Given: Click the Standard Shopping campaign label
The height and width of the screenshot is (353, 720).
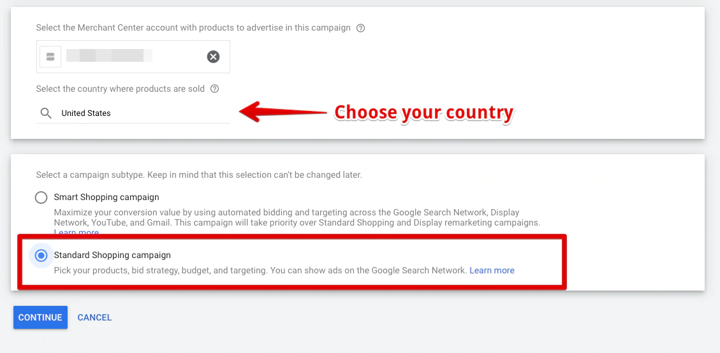Looking at the screenshot, I should click(x=112, y=256).
